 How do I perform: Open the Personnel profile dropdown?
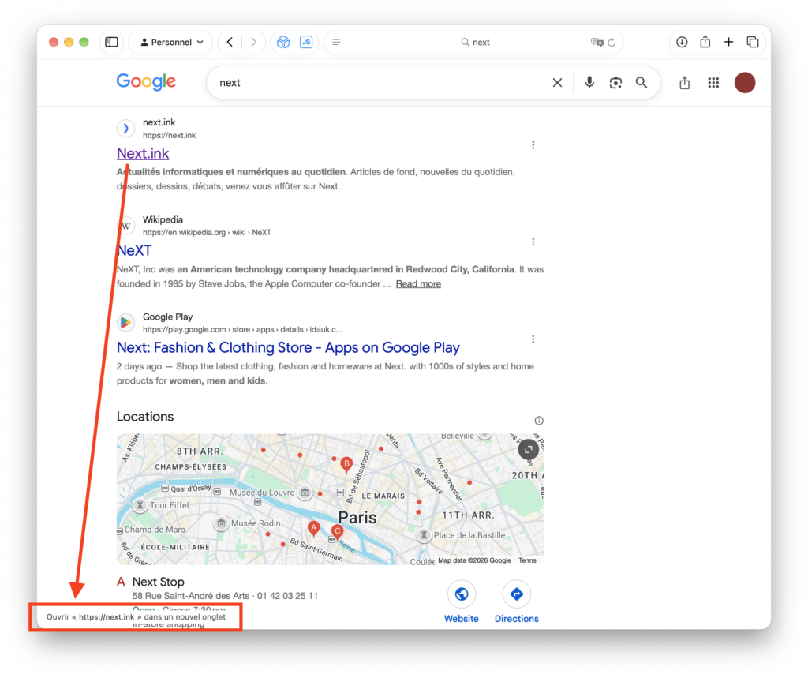[x=171, y=43]
